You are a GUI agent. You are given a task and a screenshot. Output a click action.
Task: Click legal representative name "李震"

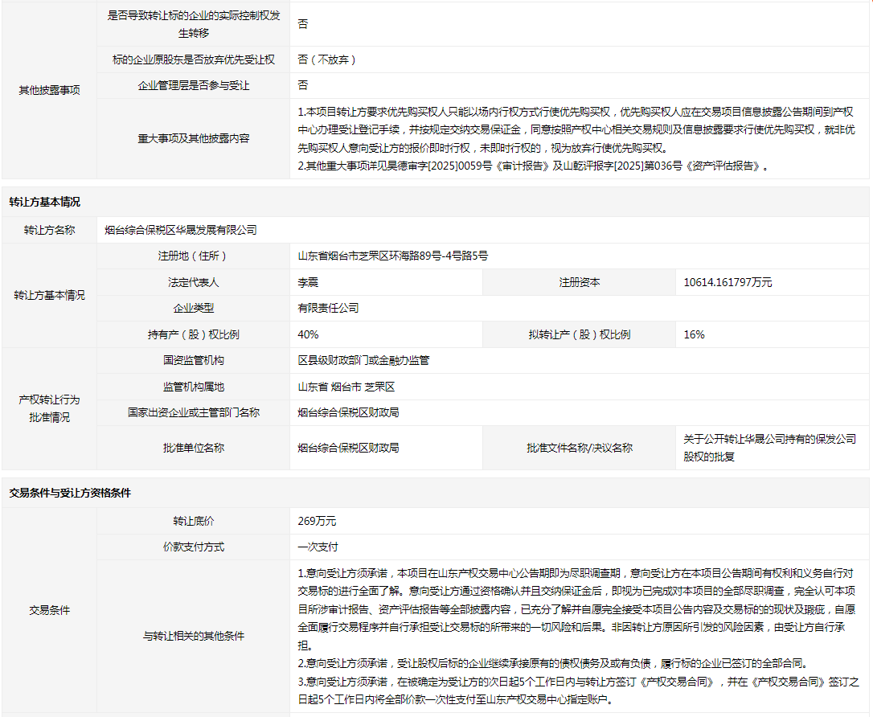(308, 282)
